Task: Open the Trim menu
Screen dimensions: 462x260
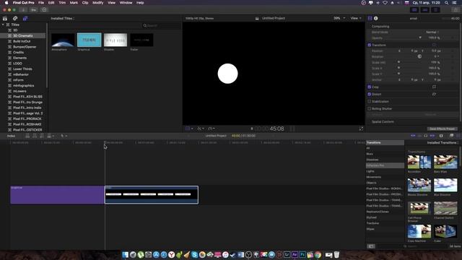Action: [62, 3]
